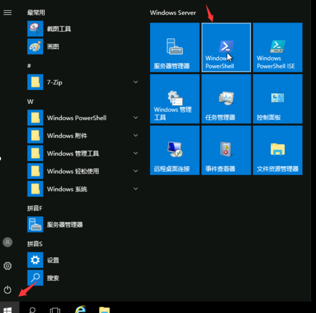Viewport: 316px width, 313px height.
Task: Open the 文件资源管理器 tile
Action: 277,150
